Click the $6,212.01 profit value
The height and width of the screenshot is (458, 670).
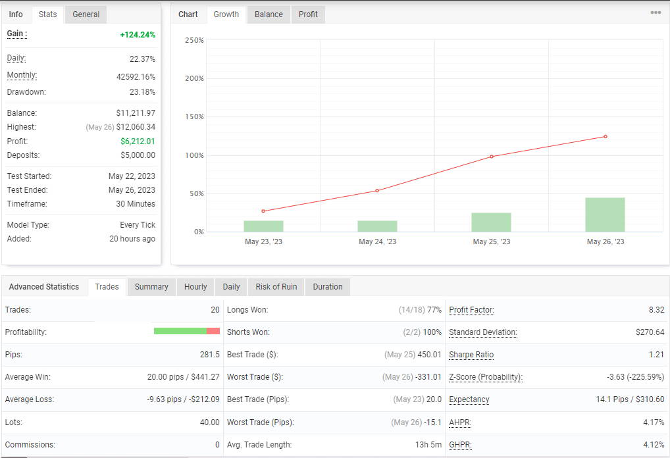138,141
